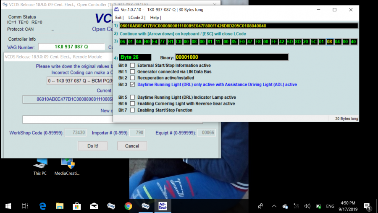Select byte 77 in byte row

coord(163,42)
